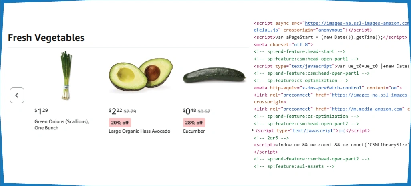Image resolution: width=411 pixels, height=186 pixels.
Task: Click the Cucumber product title
Action: pyautogui.click(x=194, y=131)
